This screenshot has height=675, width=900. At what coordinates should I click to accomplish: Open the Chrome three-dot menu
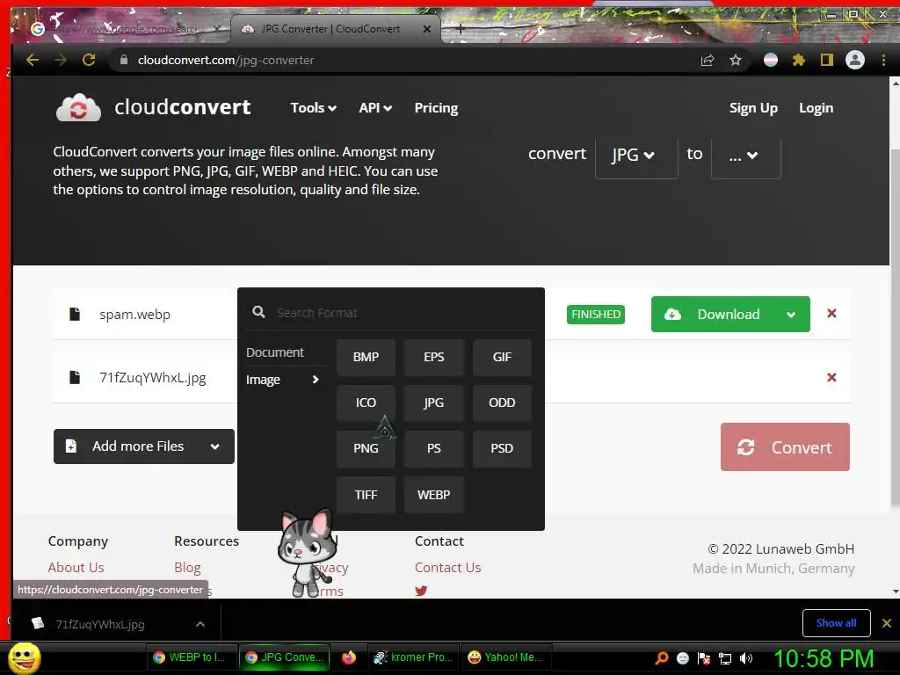point(883,60)
